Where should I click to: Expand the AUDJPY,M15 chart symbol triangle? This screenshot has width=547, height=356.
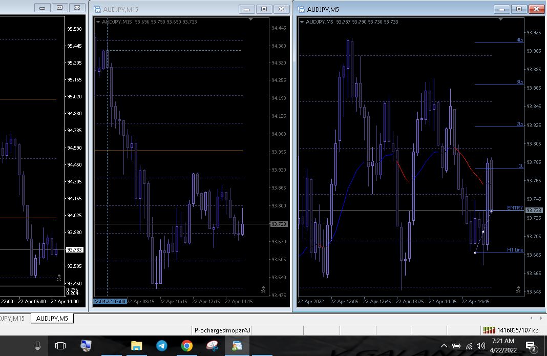[98, 22]
